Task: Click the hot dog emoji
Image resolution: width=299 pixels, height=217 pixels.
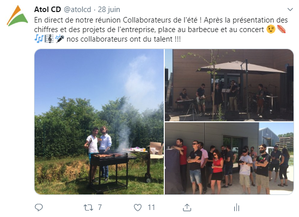Action: click(x=281, y=30)
